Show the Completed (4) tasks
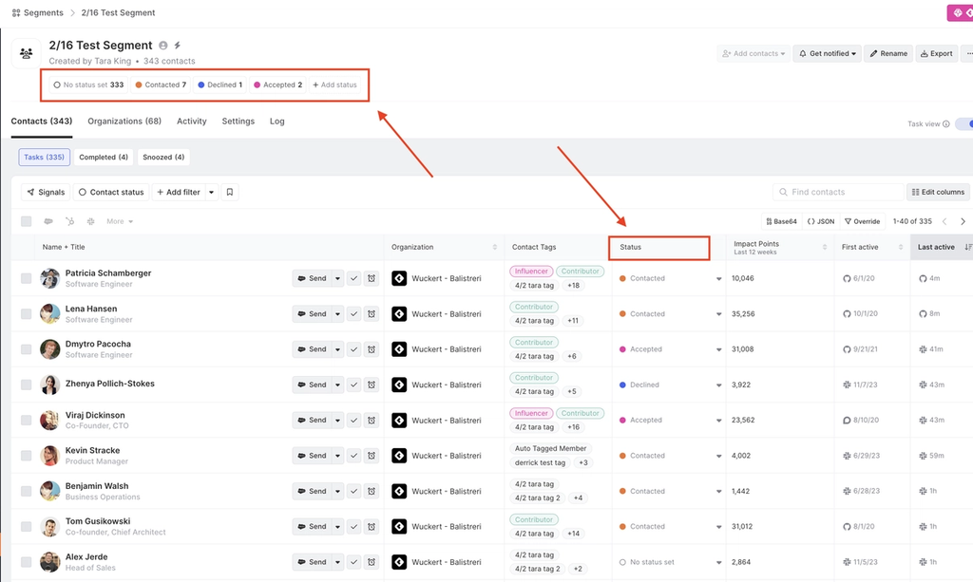 click(104, 157)
